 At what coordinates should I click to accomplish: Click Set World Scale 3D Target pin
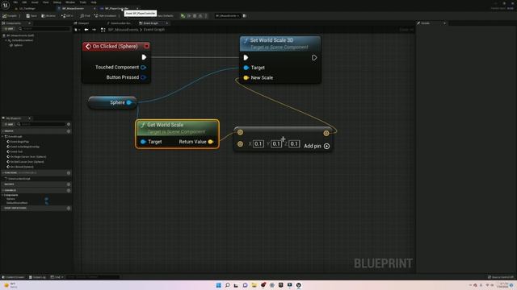(246, 68)
